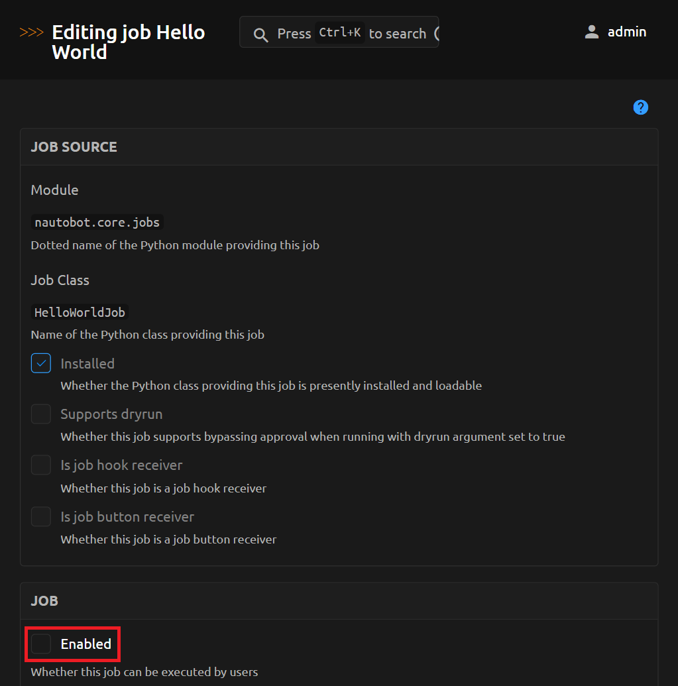Click the magnifying glass search icon

261,34
